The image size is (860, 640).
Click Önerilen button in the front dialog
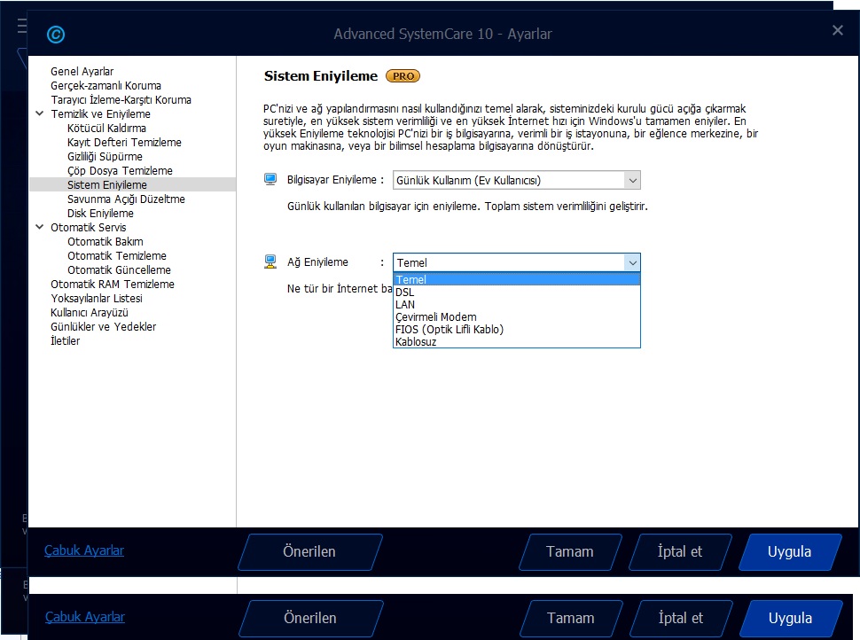point(310,551)
